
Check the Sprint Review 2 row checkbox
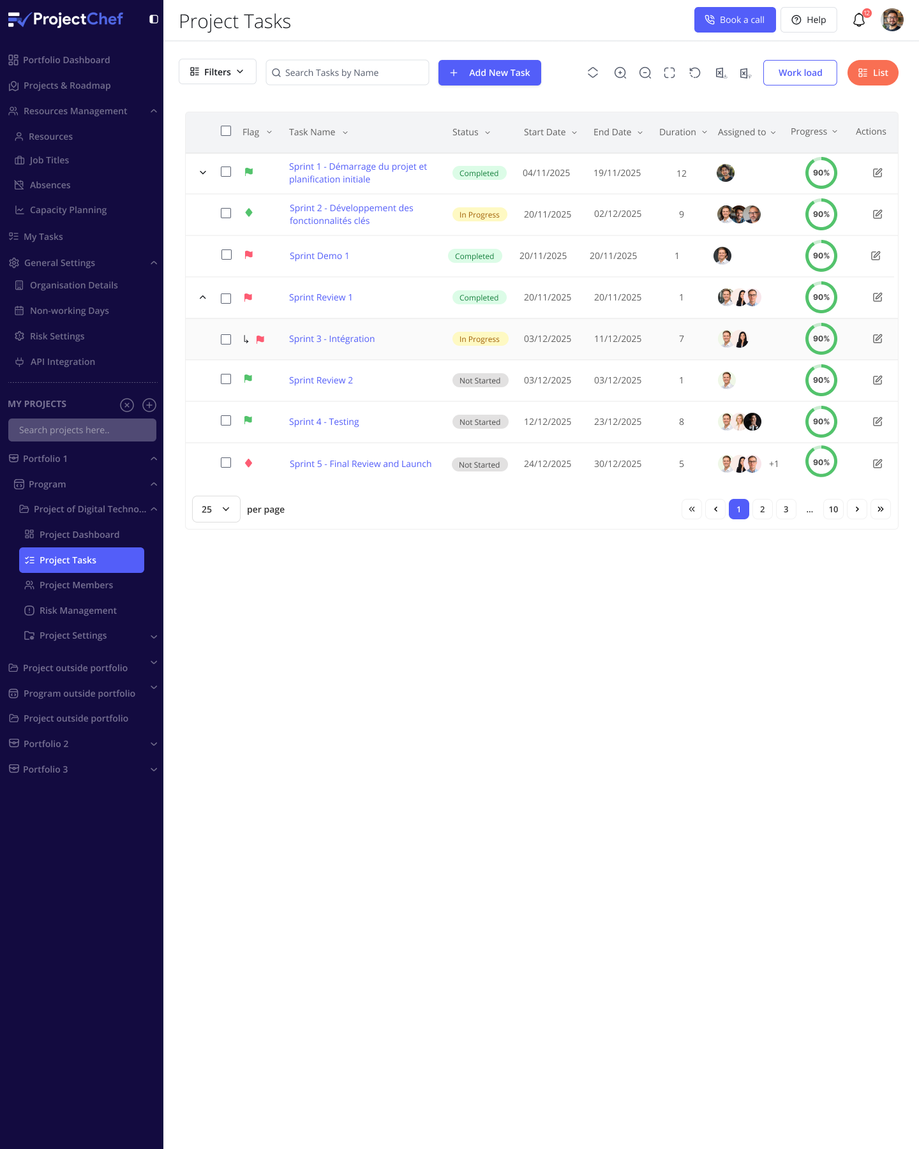pyautogui.click(x=226, y=379)
